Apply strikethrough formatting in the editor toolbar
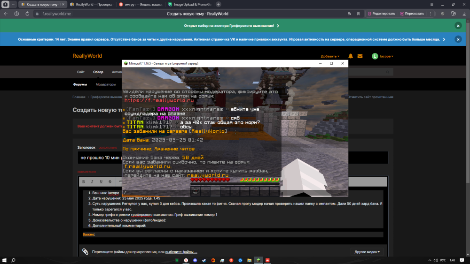 [x=110, y=181]
